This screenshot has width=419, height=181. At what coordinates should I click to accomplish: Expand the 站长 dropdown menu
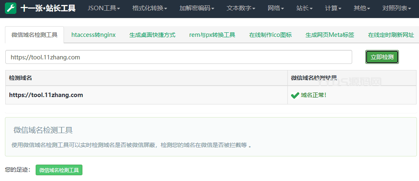point(304,9)
